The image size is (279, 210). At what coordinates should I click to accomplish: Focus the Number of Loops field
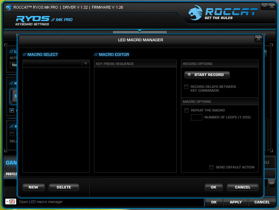(197, 117)
